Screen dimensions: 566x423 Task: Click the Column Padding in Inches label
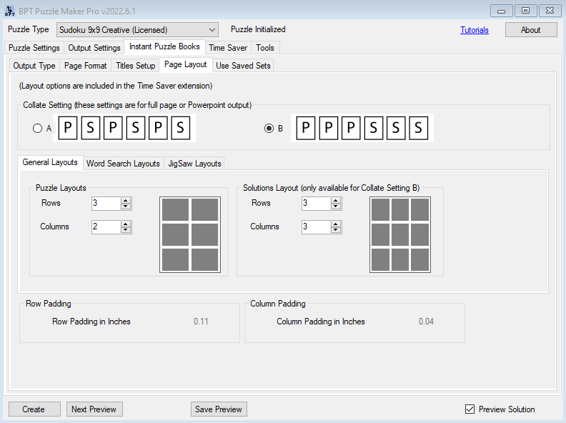coord(321,322)
